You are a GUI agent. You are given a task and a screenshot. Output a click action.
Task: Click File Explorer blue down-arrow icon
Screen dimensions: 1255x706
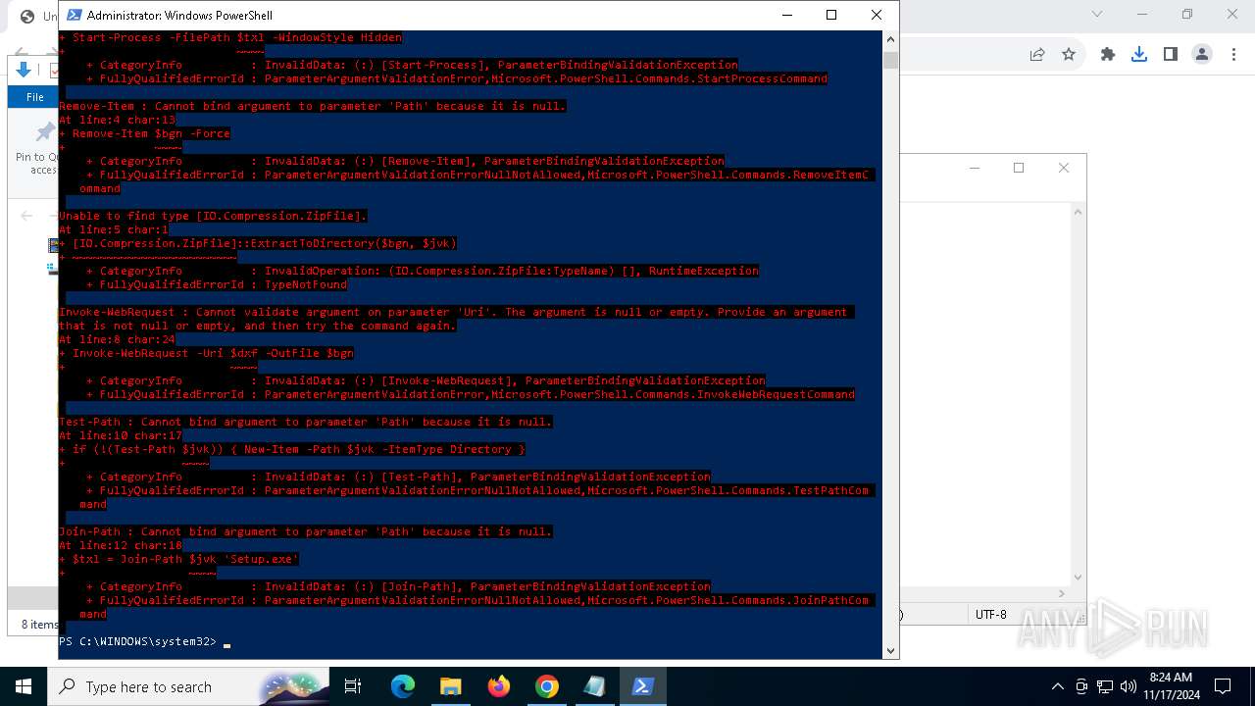[x=24, y=69]
